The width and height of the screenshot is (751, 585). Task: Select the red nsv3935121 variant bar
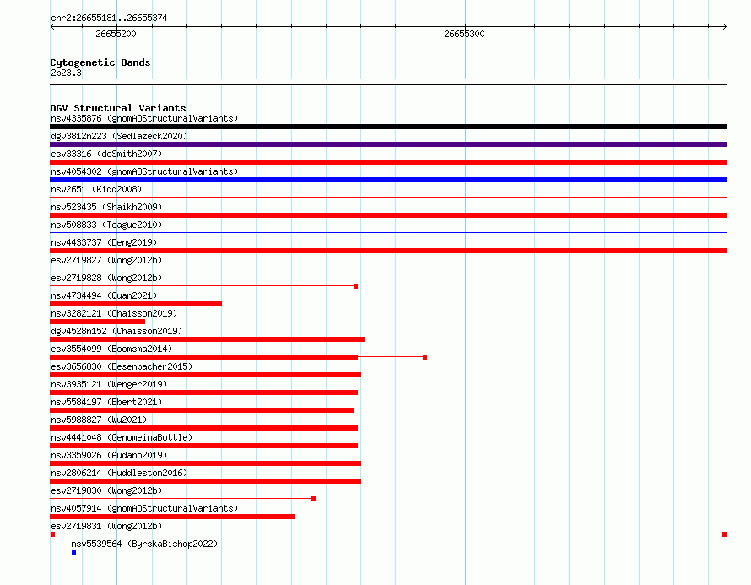pos(203,393)
